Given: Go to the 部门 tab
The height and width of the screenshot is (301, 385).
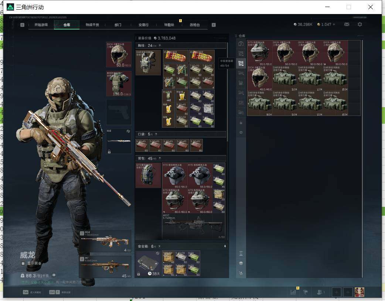Looking at the screenshot, I should (x=118, y=25).
